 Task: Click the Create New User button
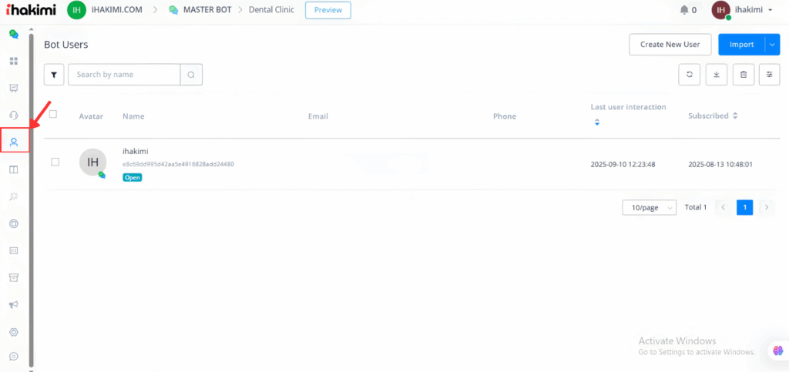[x=670, y=45]
